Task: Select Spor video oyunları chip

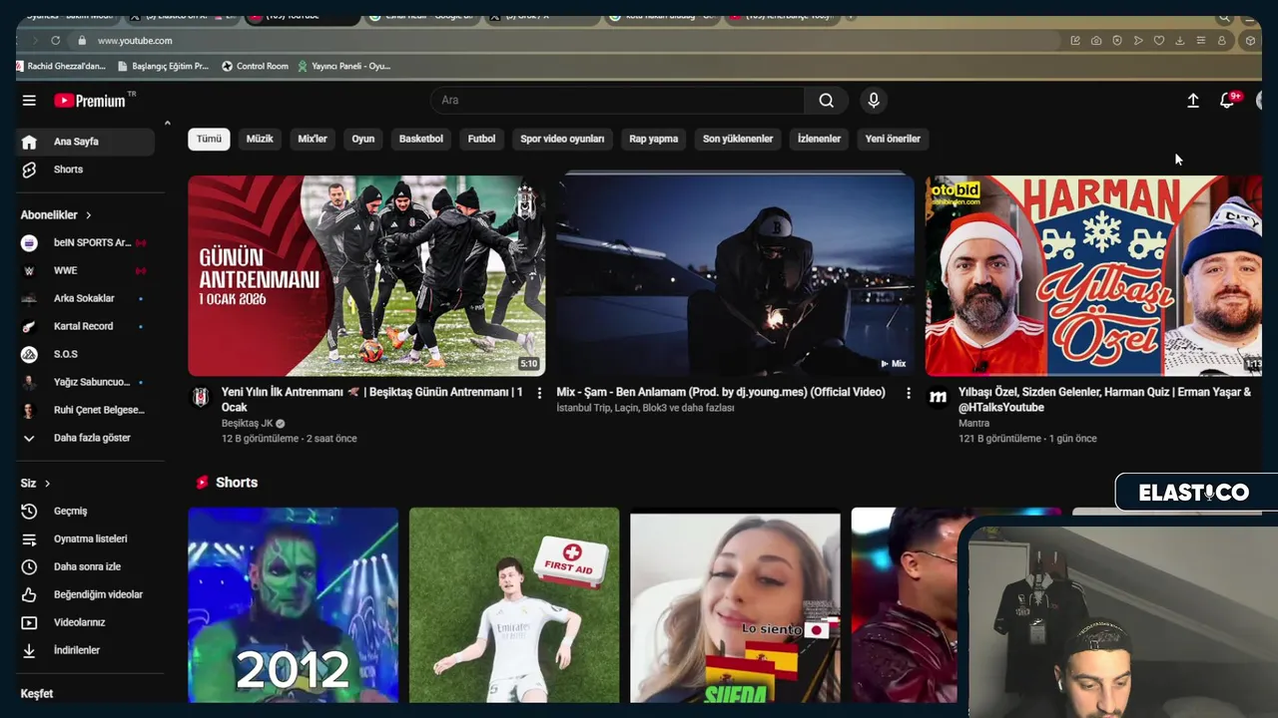Action: pyautogui.click(x=562, y=139)
